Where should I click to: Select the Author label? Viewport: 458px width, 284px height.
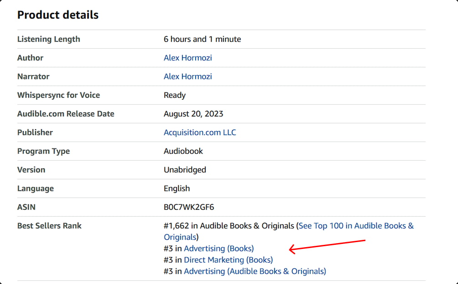(x=30, y=58)
